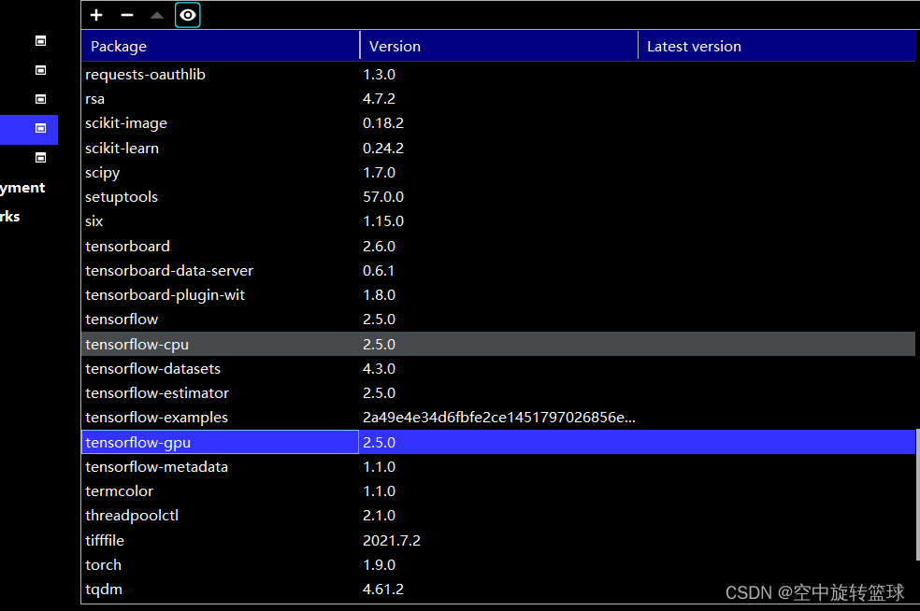This screenshot has width=920, height=611.
Task: Select the scikit-image package row
Action: tap(498, 123)
